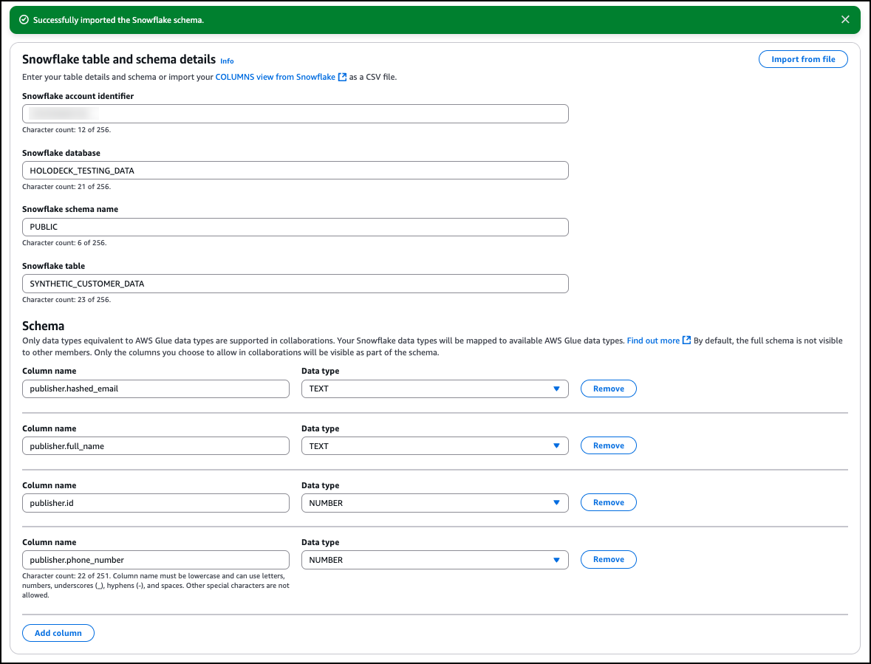Edit publisher.id column name field

coord(156,503)
